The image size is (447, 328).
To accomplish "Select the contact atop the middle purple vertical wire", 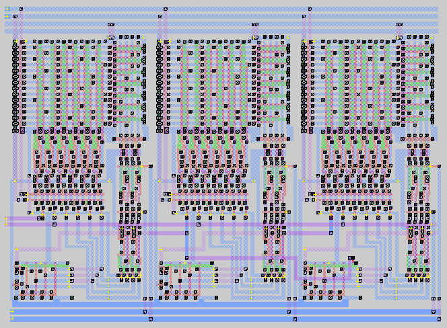I will point(165,9).
